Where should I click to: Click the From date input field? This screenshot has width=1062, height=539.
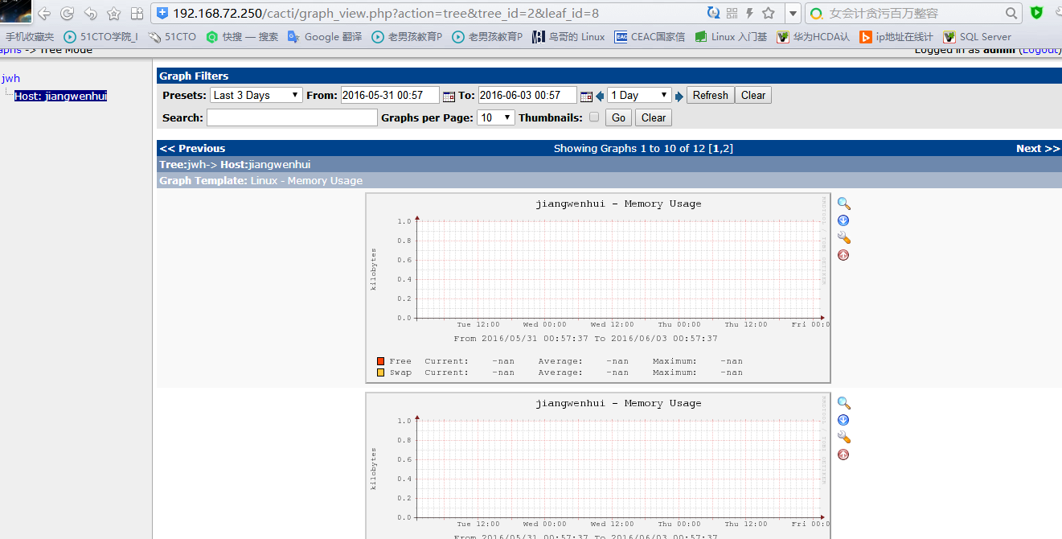pyautogui.click(x=390, y=95)
